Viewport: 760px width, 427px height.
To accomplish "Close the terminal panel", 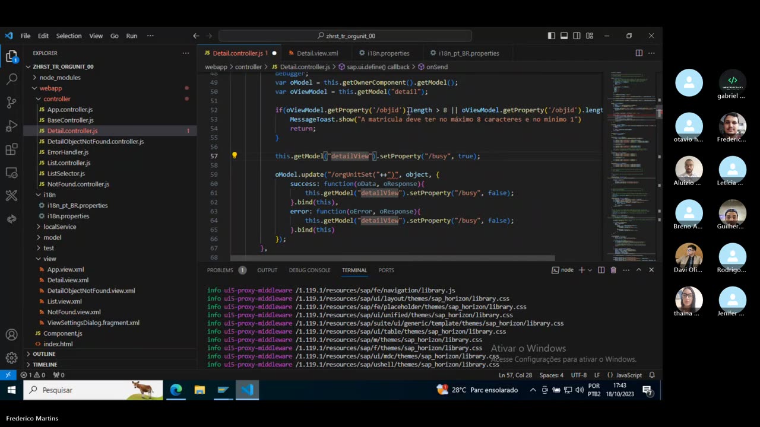I will 651,270.
